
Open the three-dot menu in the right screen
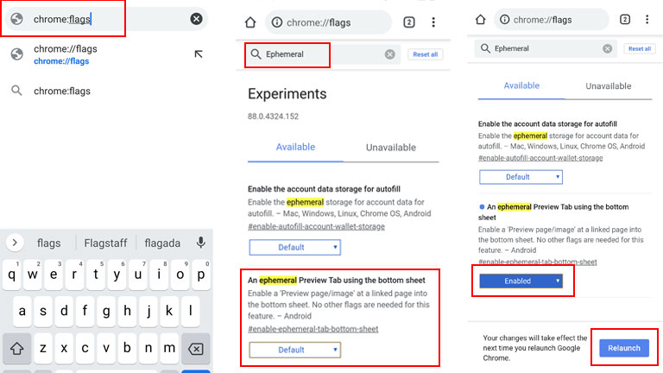tap(647, 19)
